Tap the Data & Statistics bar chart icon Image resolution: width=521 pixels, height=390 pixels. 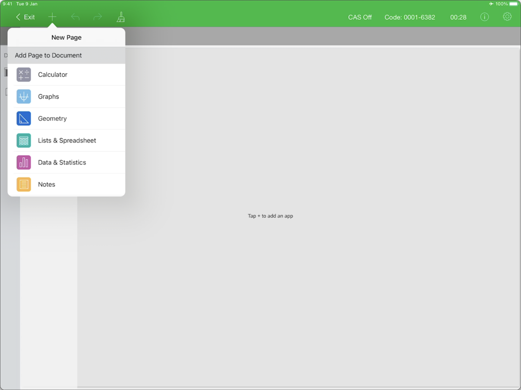coord(24,162)
